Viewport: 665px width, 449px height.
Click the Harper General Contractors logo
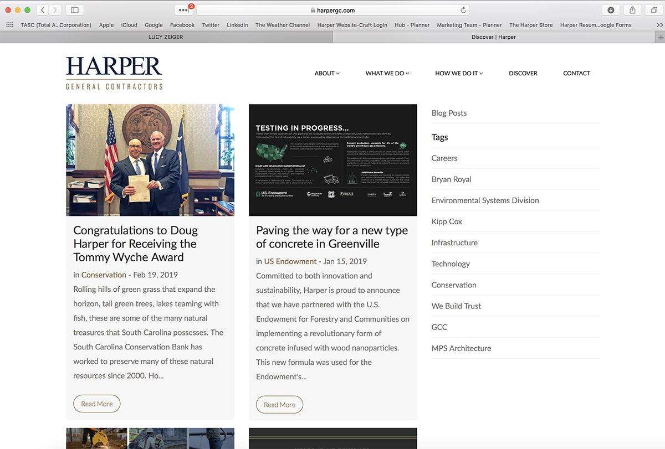click(114, 73)
